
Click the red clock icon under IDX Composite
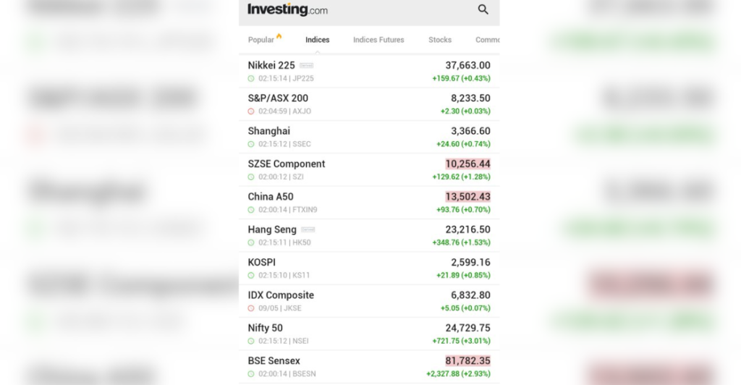click(251, 308)
